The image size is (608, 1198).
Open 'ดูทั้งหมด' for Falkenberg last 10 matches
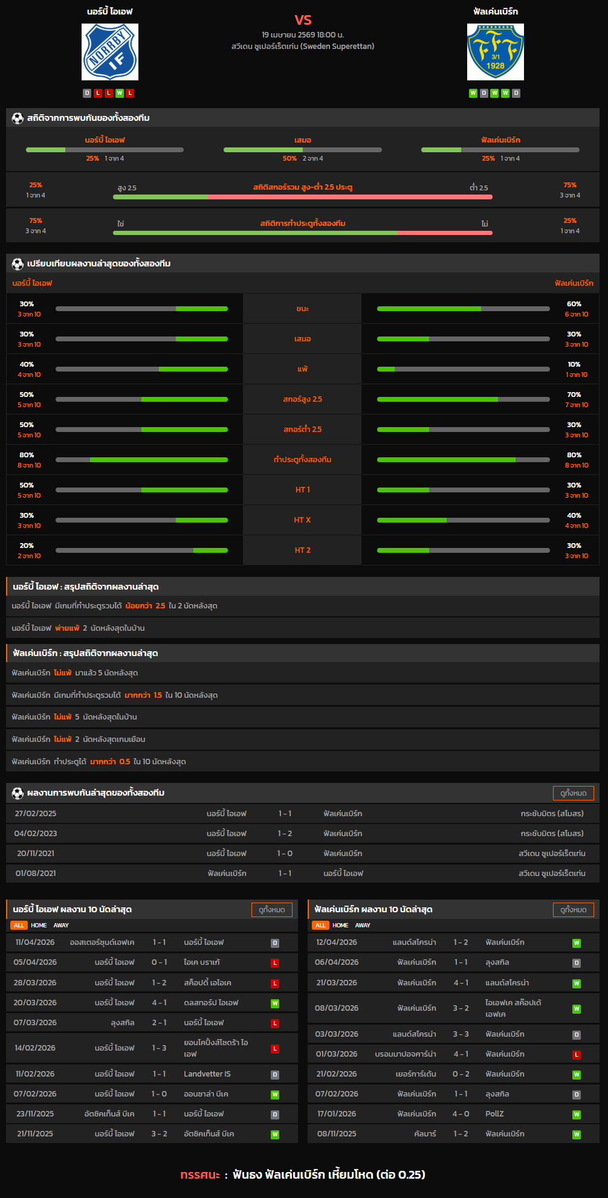click(x=573, y=910)
